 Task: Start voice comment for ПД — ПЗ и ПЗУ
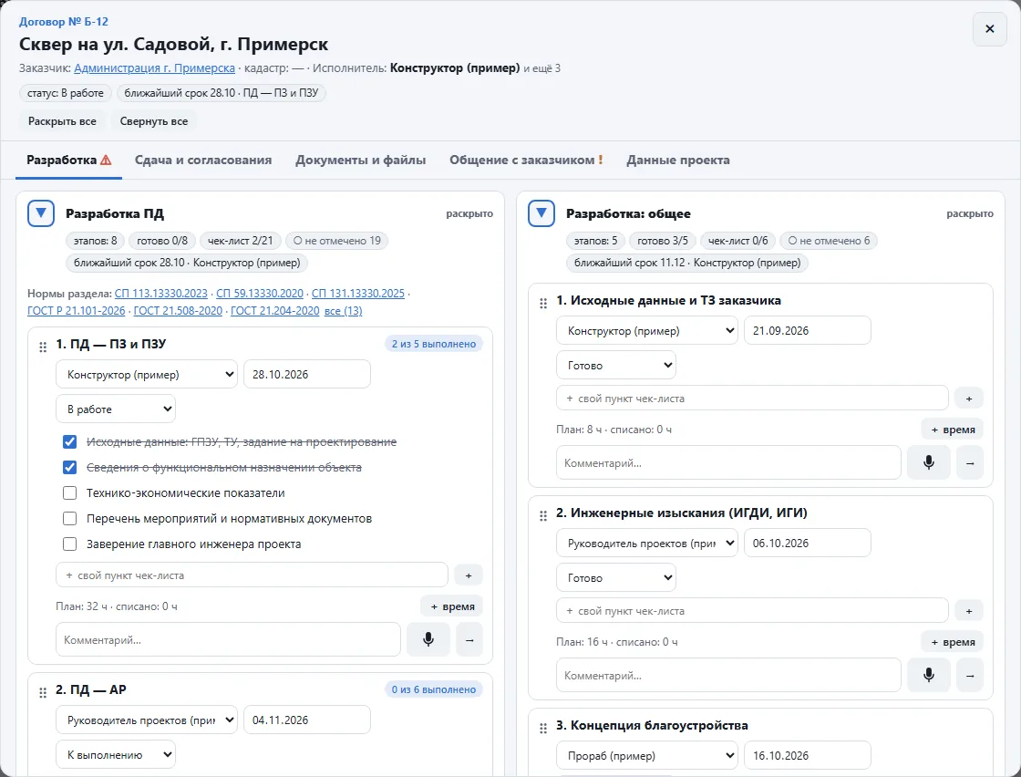(x=428, y=639)
